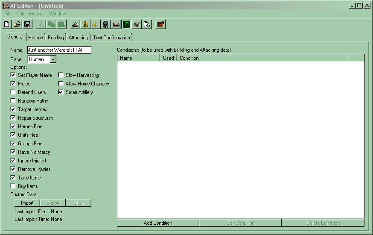Enable Random Paths checkbox
Image resolution: width=373 pixels, height=235 pixels.
point(13,101)
